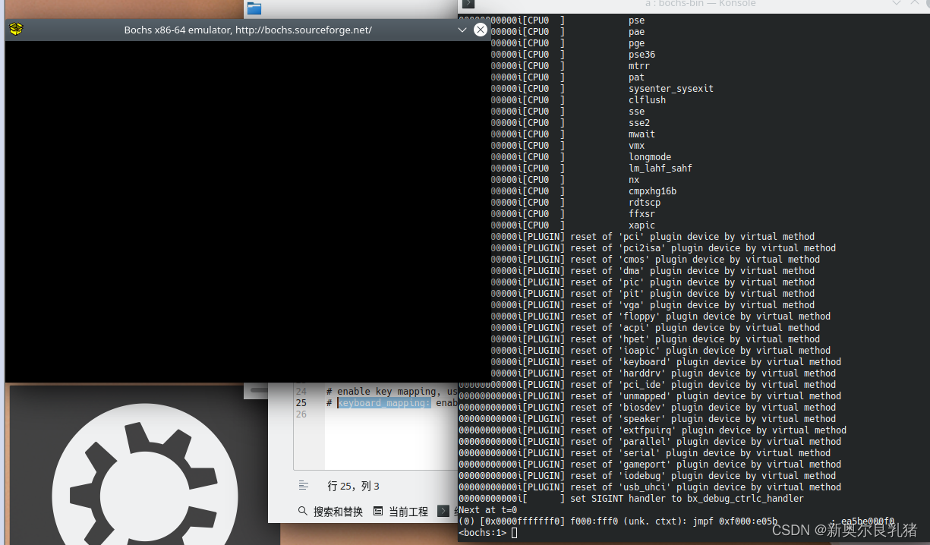Click the 'usb_uhci' plugin reset line
Viewport: 930px width, 545px height.
650,487
